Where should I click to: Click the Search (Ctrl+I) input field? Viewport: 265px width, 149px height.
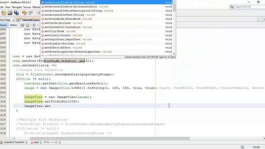pos(250,7)
